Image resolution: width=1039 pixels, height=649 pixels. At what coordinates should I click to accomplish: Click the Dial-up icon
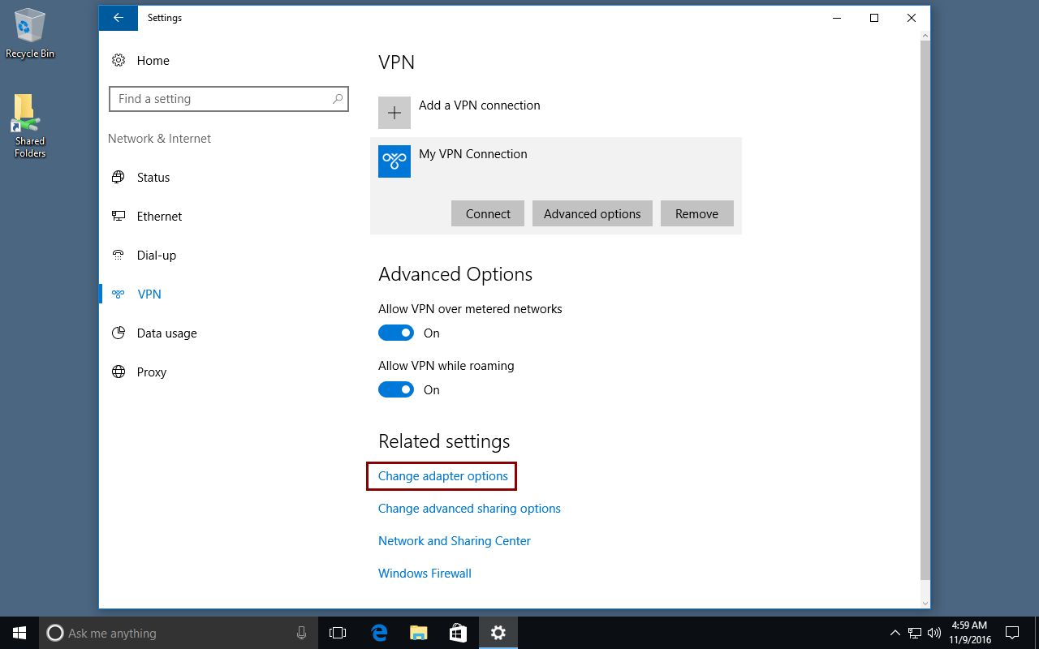pos(119,255)
